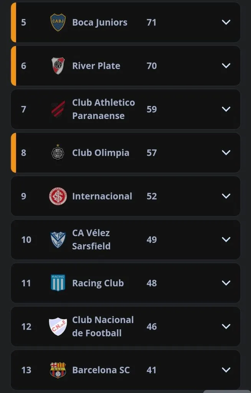Viewport: 251px width, 393px height.
Task: Expand the Boca Juniors row chevron
Action: click(x=226, y=22)
